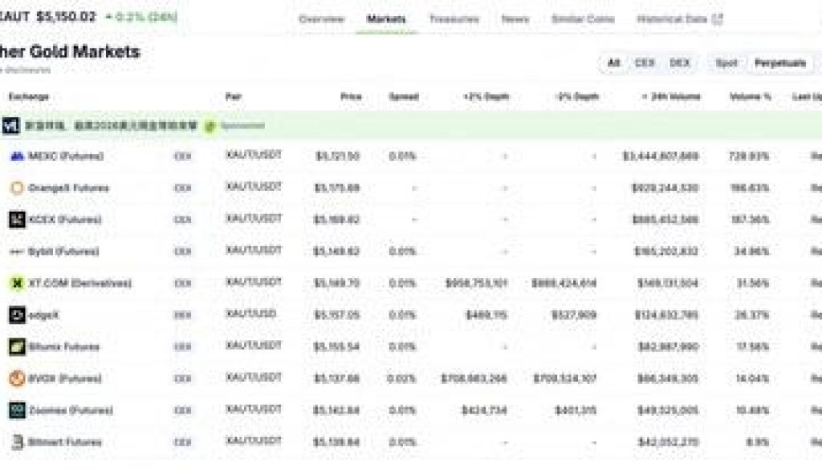Click the Bitunix Futures logo icon

pos(17,347)
